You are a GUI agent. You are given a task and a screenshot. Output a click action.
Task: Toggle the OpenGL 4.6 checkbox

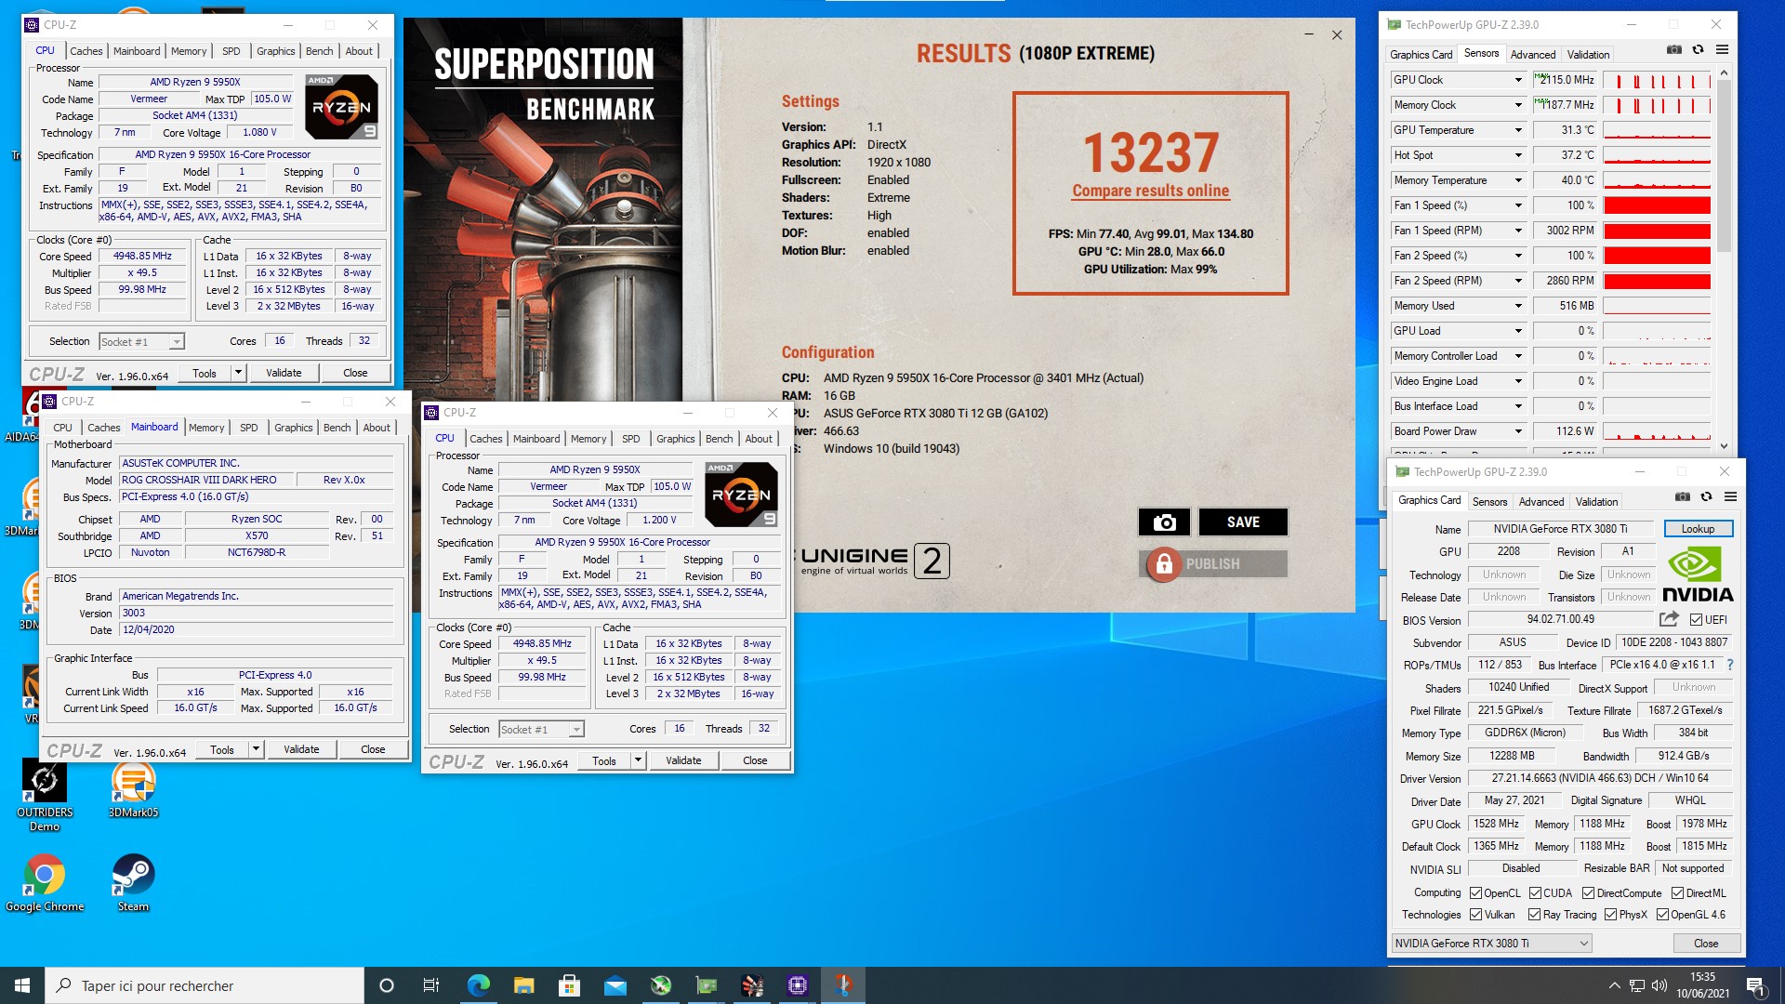pos(1662,915)
